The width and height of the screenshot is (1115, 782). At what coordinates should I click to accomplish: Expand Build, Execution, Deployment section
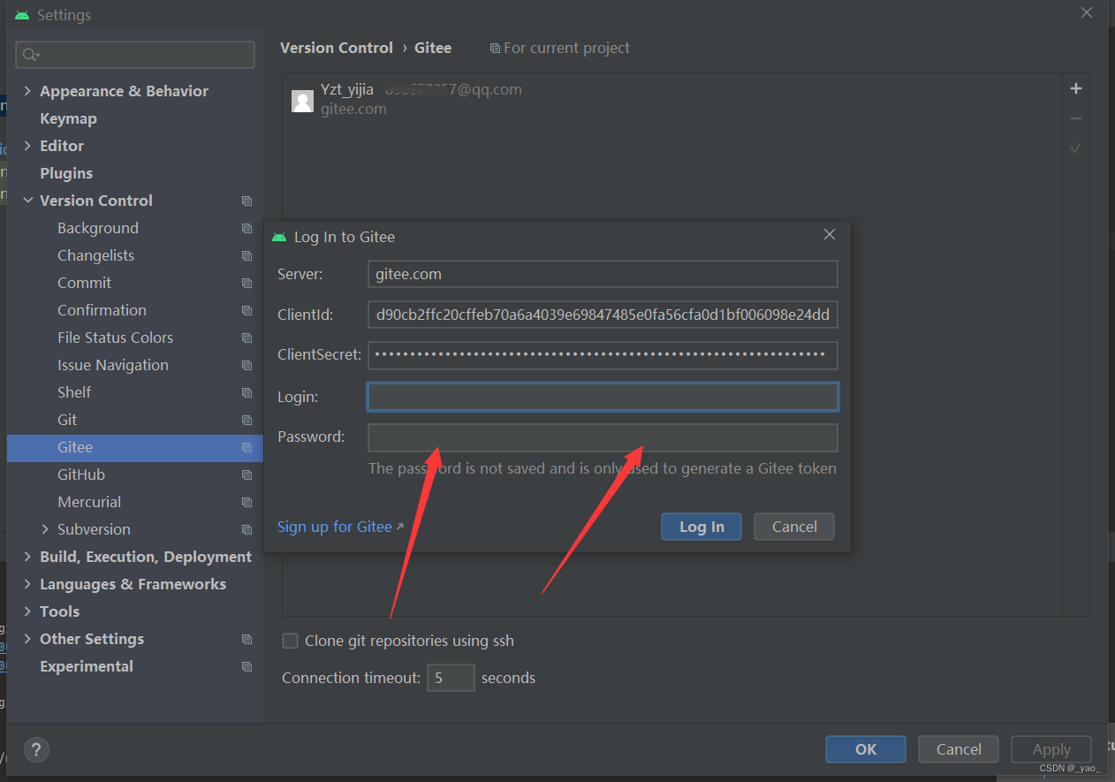coord(27,557)
